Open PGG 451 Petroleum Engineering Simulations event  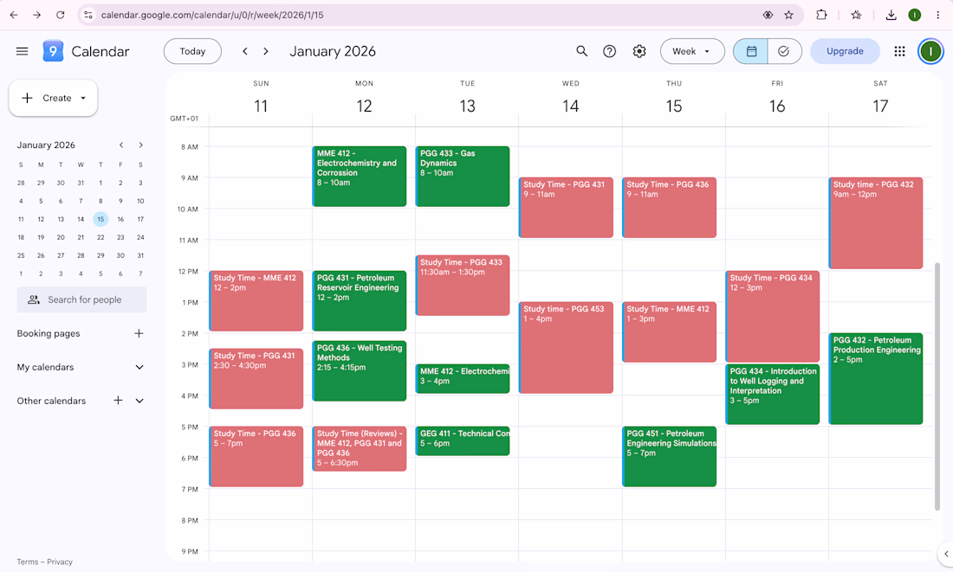tap(669, 456)
